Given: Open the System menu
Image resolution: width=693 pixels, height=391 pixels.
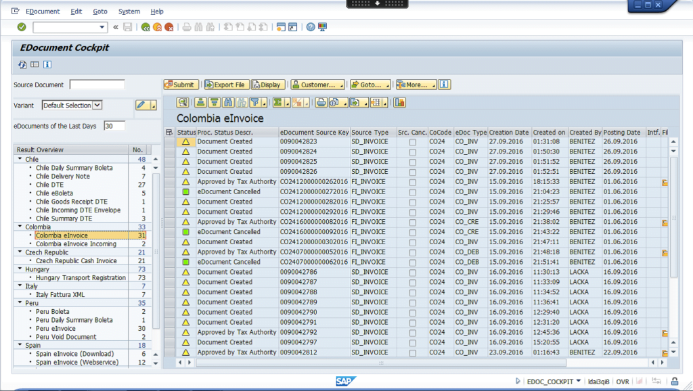Looking at the screenshot, I should coord(129,11).
